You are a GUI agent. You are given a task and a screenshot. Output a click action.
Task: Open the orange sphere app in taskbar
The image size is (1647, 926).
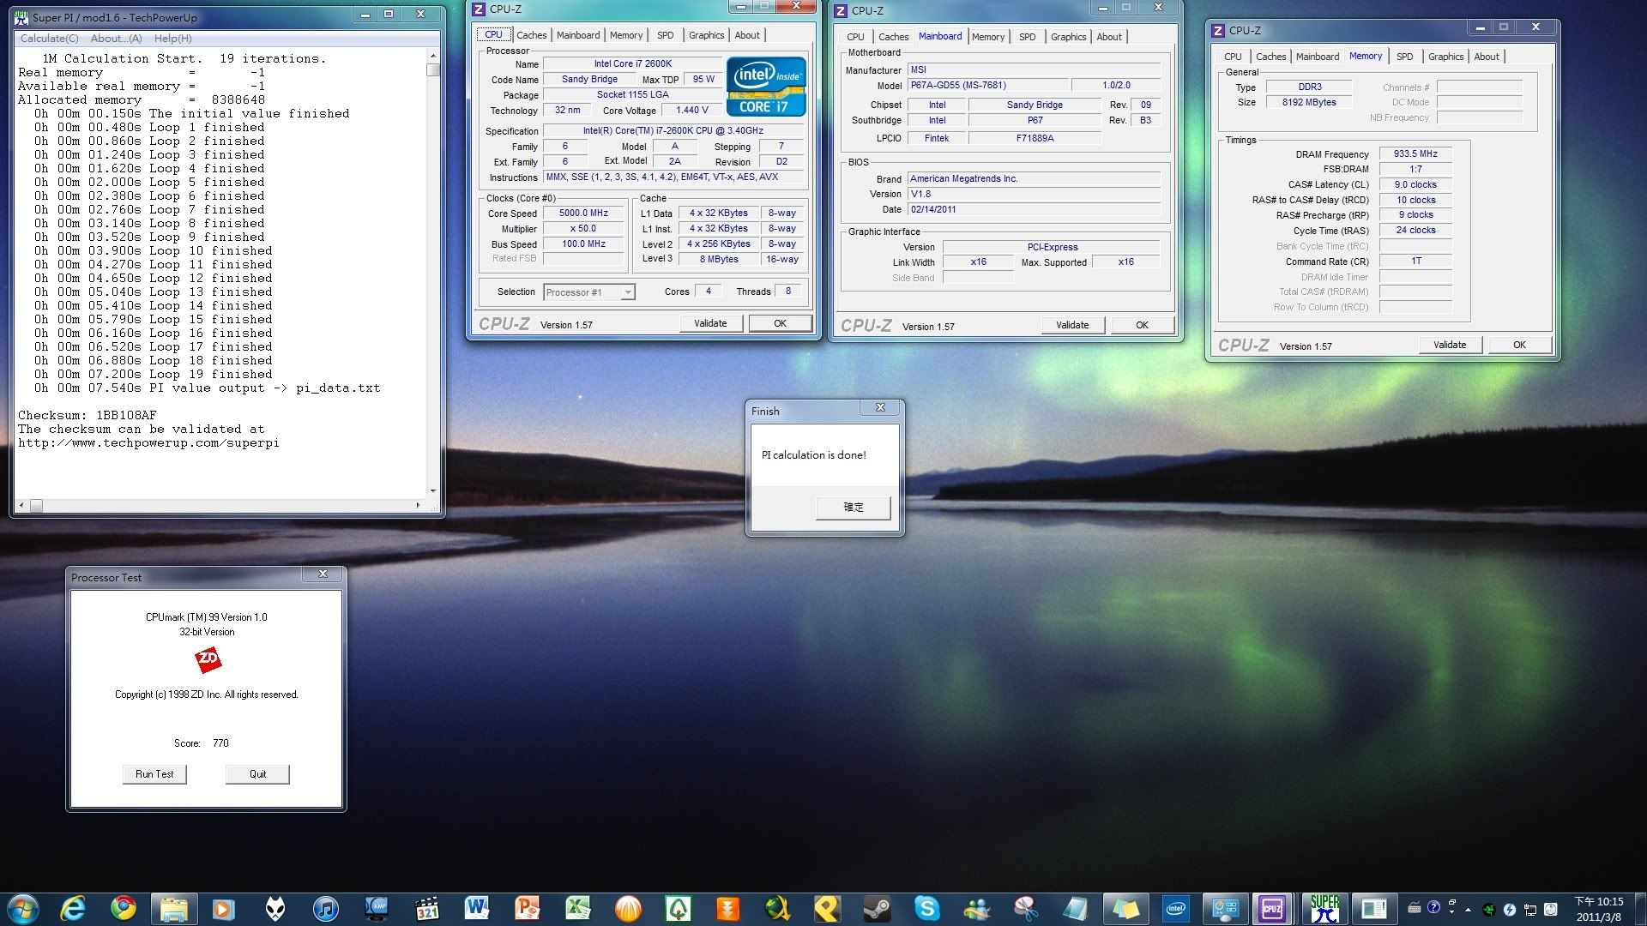628,909
